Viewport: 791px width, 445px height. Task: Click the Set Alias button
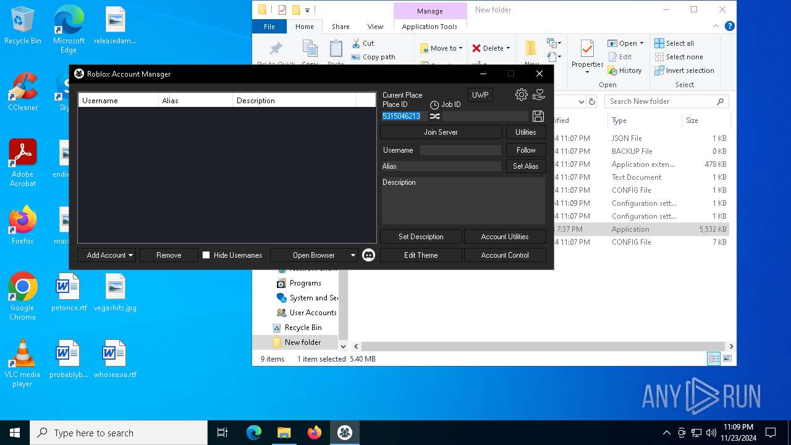click(x=526, y=166)
